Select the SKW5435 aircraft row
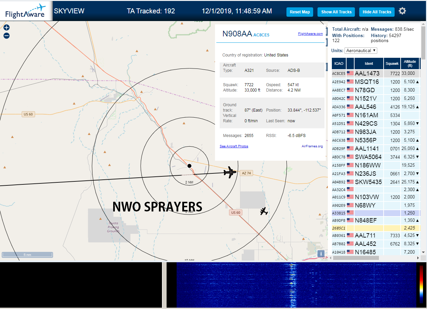The image size is (427, 309). click(x=376, y=182)
